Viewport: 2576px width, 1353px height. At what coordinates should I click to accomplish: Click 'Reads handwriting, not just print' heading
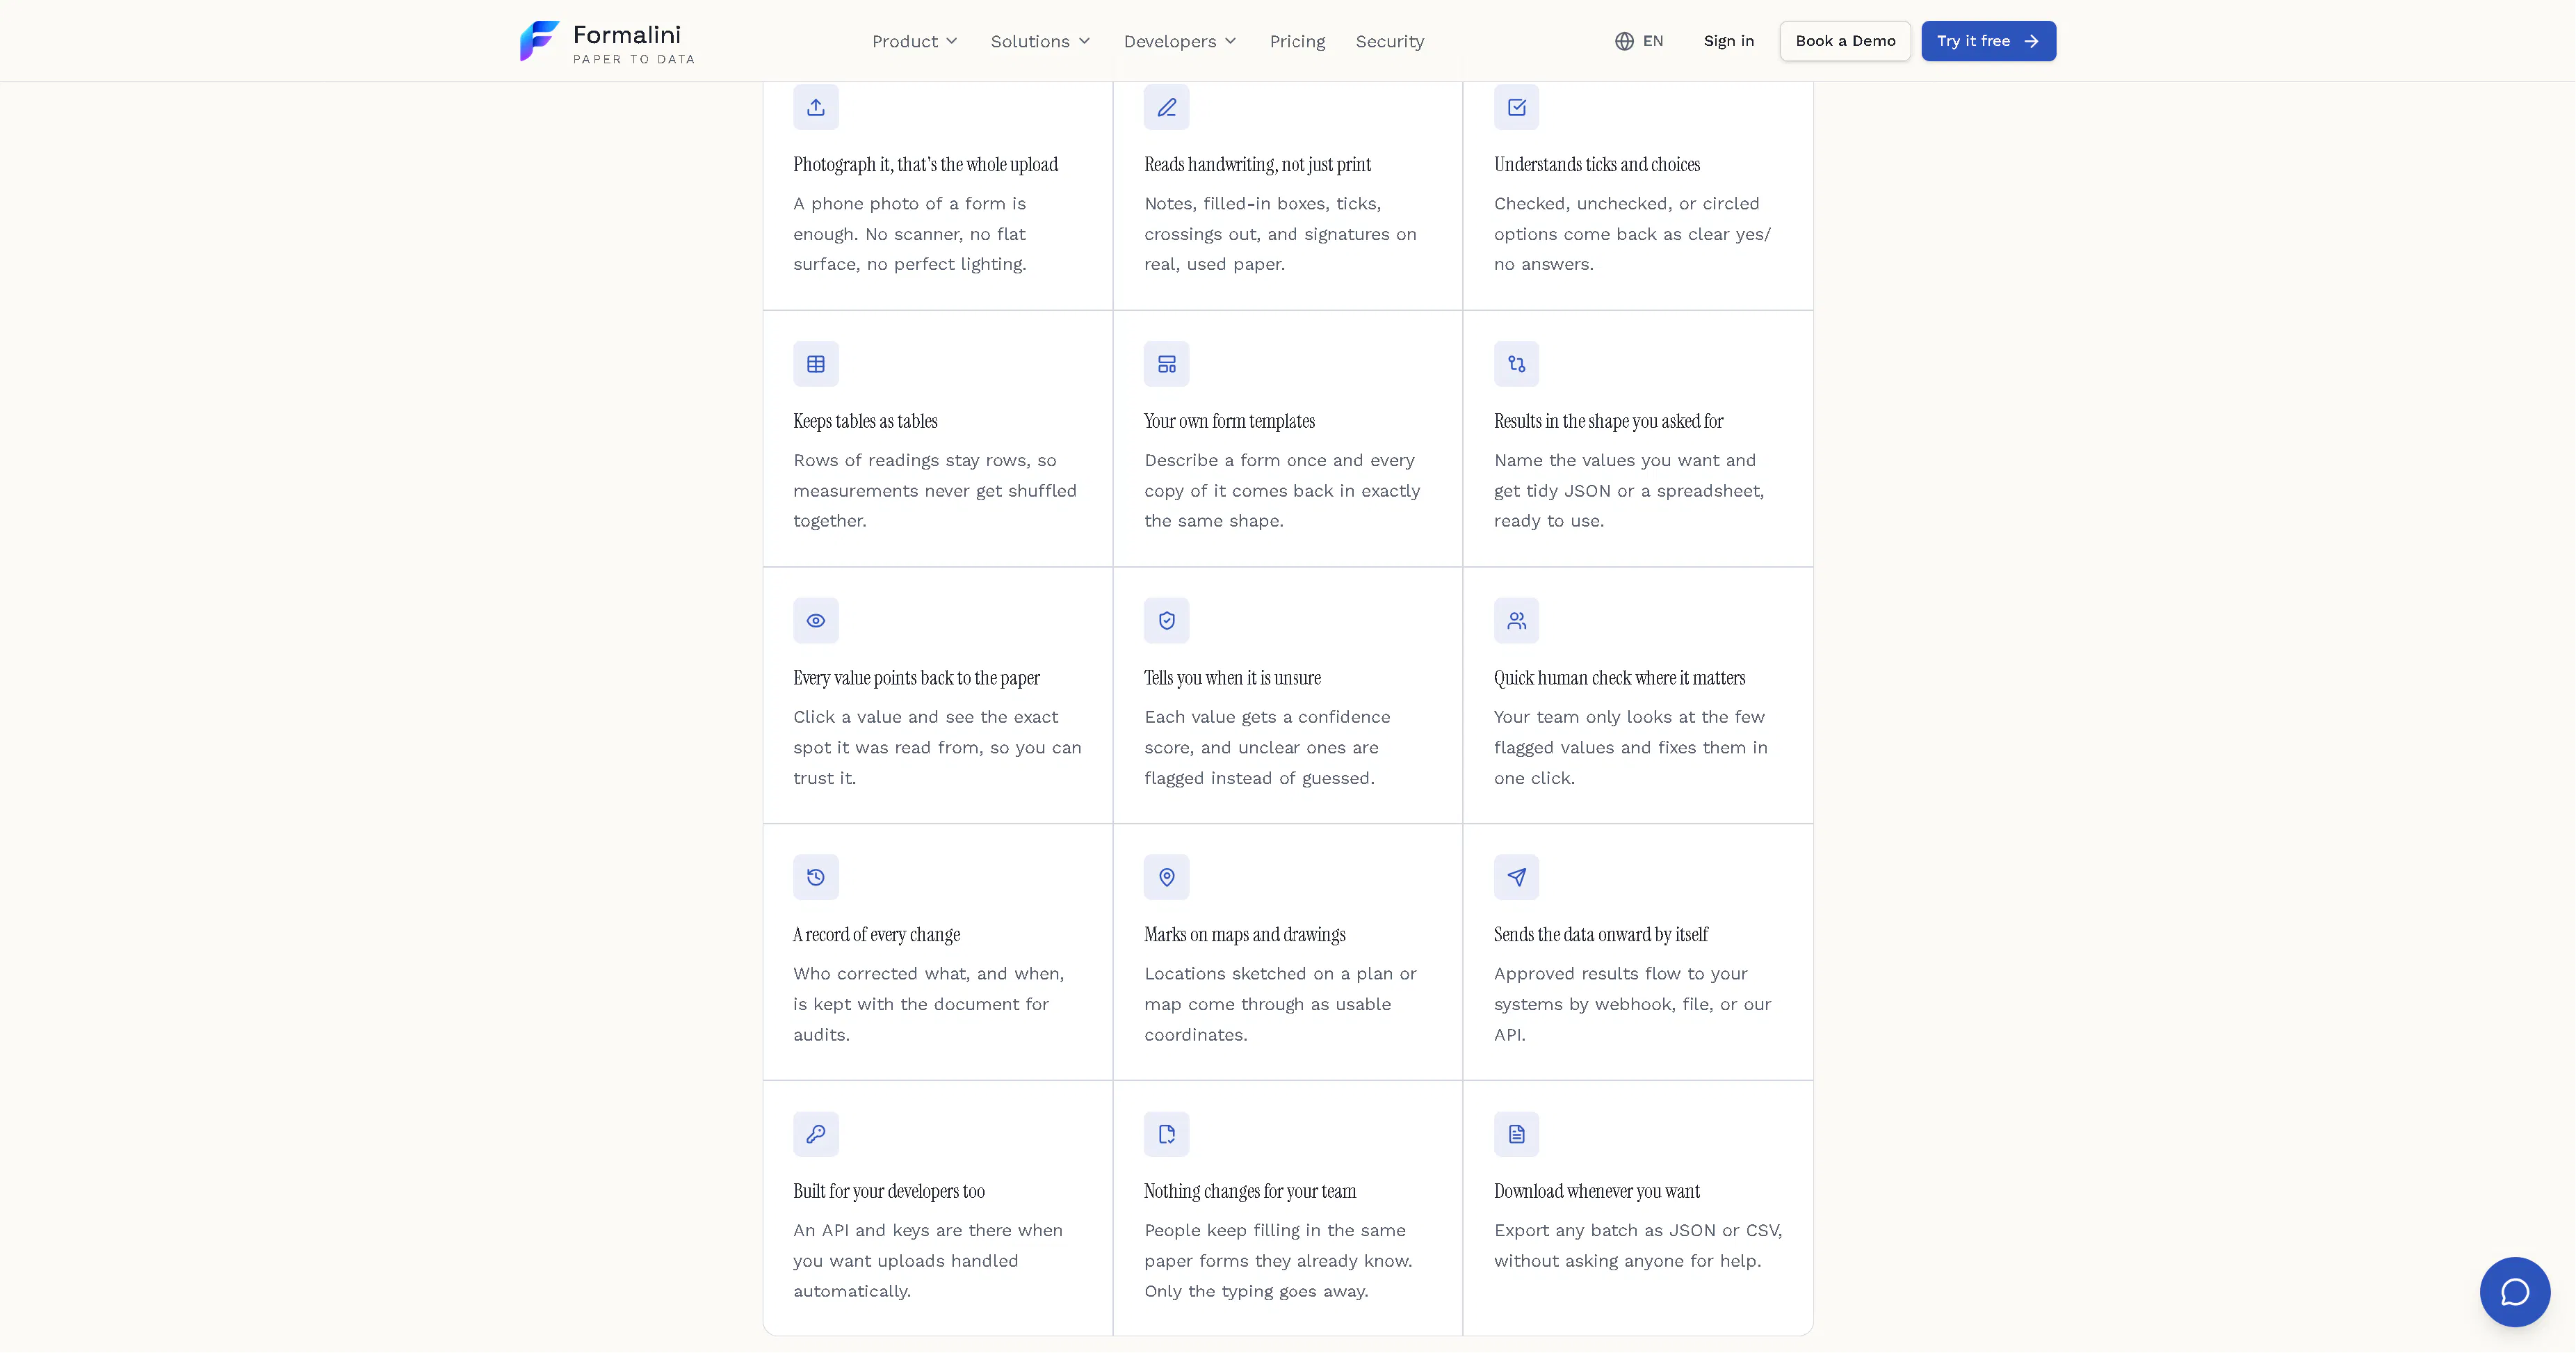(1257, 164)
